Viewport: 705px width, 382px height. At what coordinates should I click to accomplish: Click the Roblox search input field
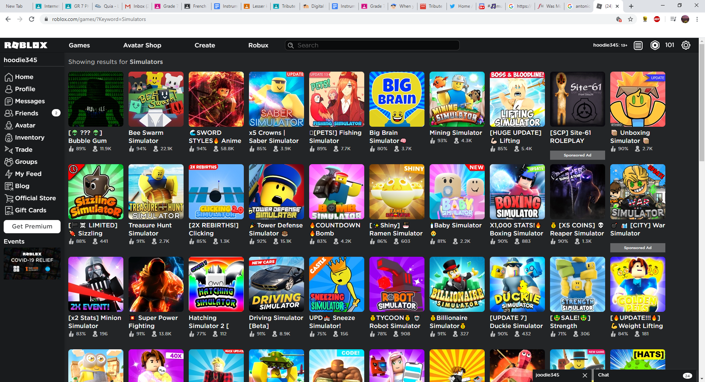click(372, 45)
